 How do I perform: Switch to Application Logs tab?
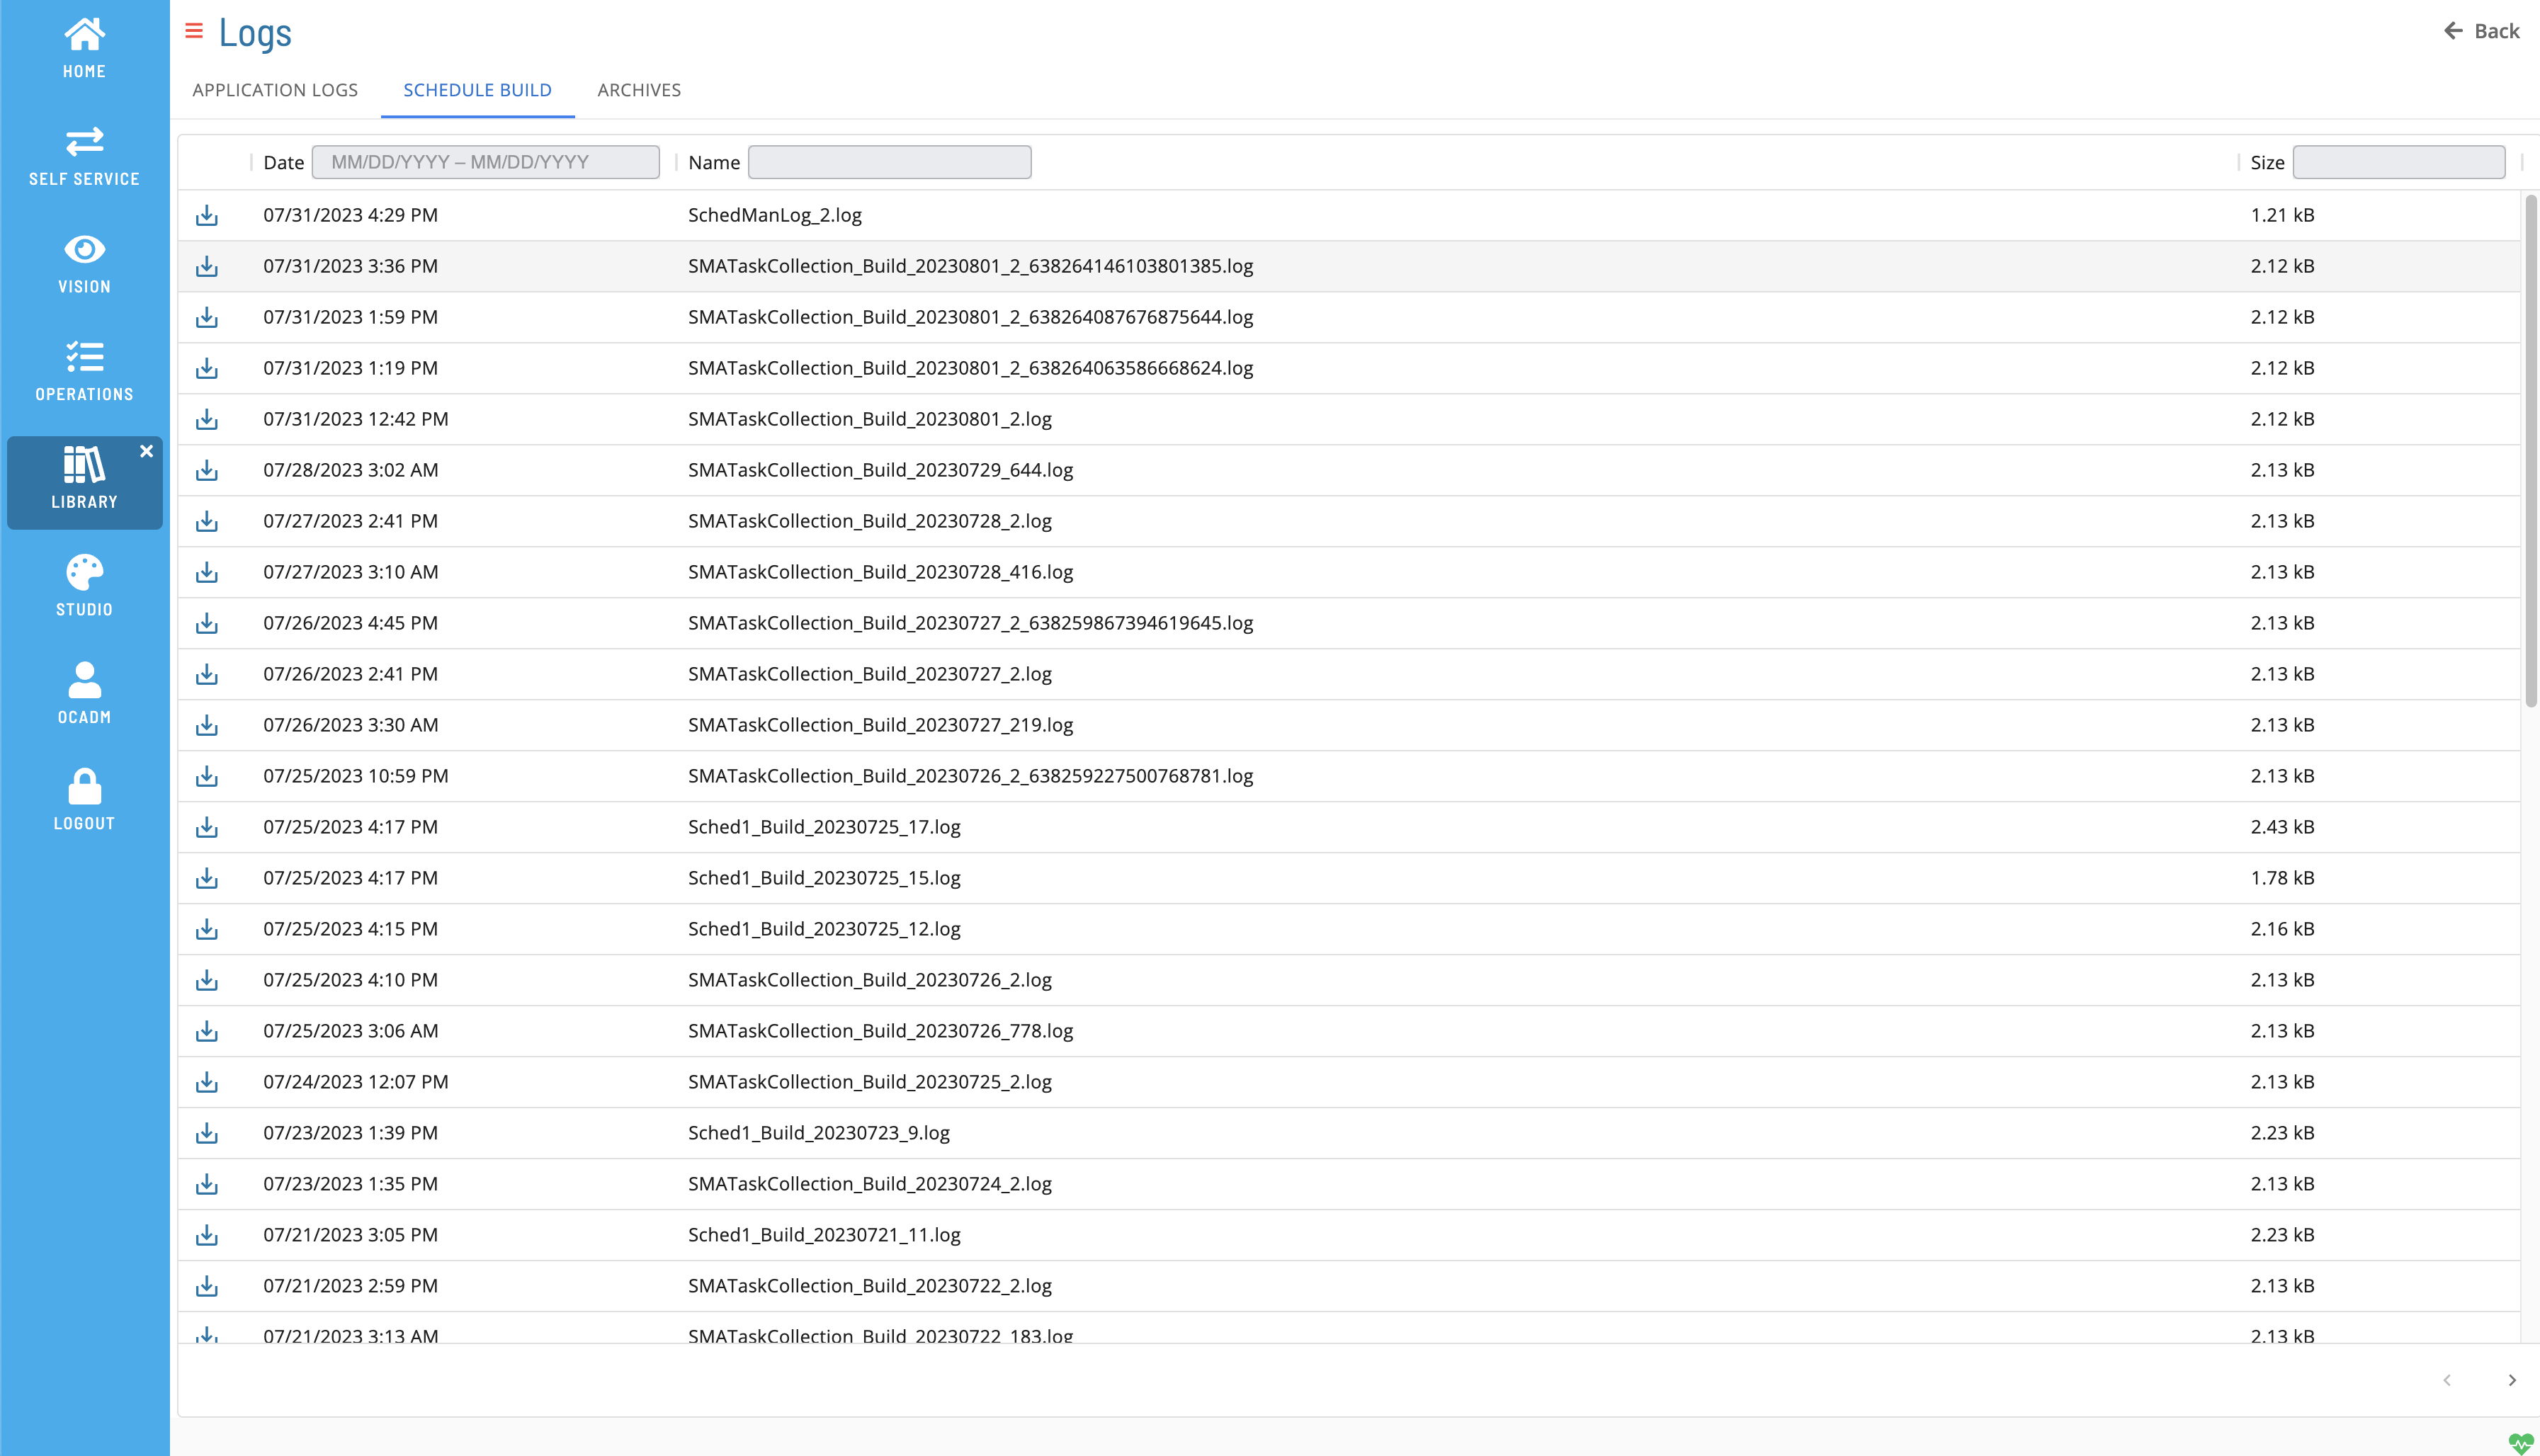(274, 89)
